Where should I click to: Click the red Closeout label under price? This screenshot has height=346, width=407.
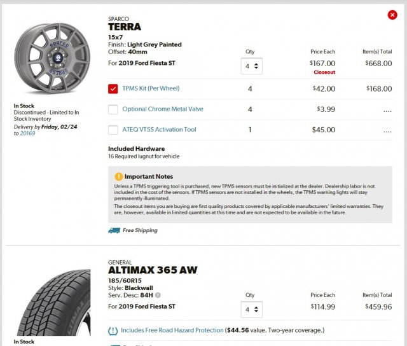coord(324,73)
